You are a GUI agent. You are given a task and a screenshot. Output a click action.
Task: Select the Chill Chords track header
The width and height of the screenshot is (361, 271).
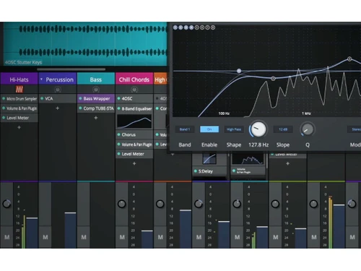point(134,79)
